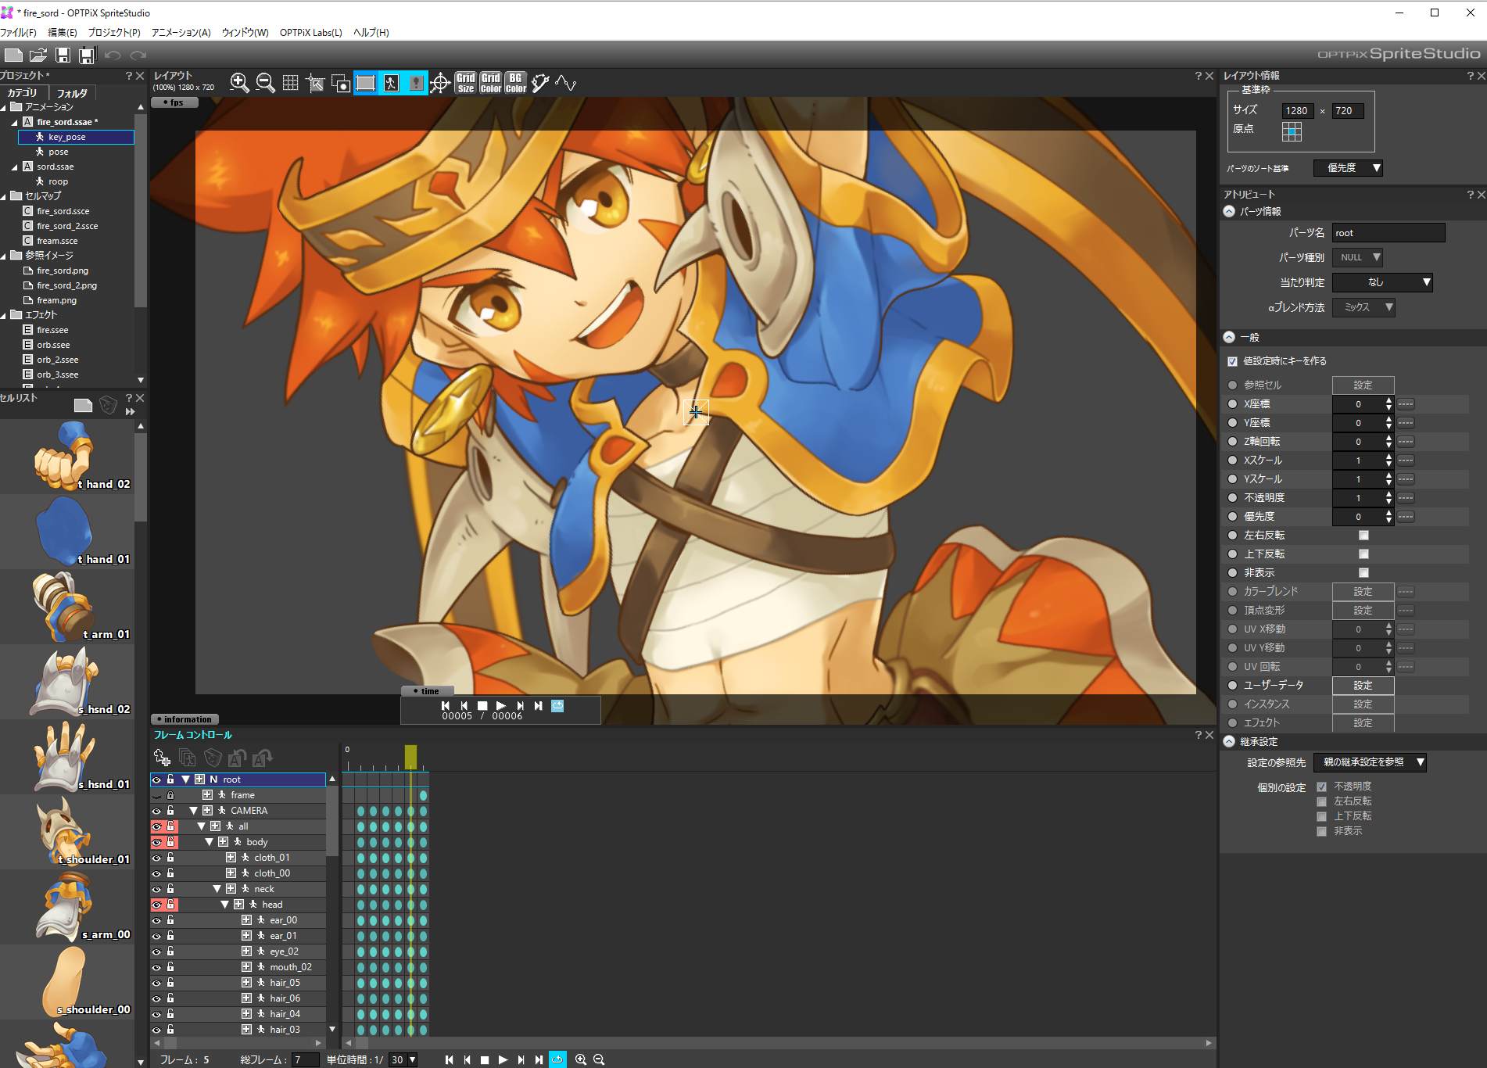Click the loop playback icon in layout time panel
This screenshot has height=1068, width=1487.
pyautogui.click(x=557, y=705)
